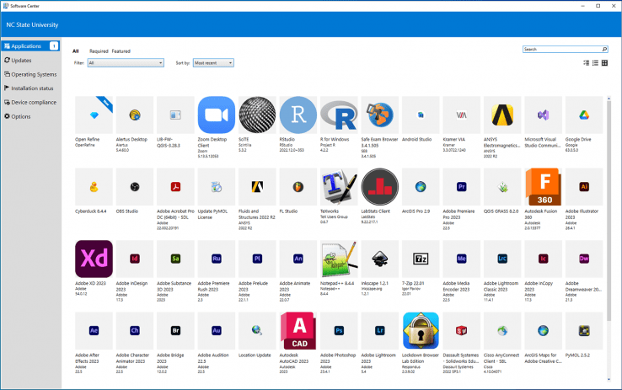Open the SciTE application tile
This screenshot has height=390, width=622.
point(257,115)
